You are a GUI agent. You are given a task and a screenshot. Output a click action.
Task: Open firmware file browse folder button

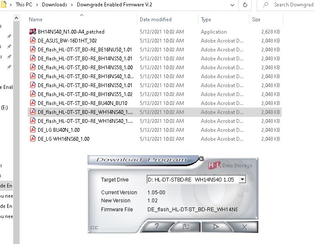pyautogui.click(x=186, y=227)
